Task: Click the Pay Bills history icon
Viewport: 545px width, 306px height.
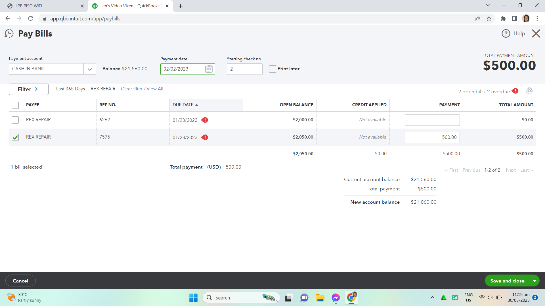Action: [x=9, y=34]
